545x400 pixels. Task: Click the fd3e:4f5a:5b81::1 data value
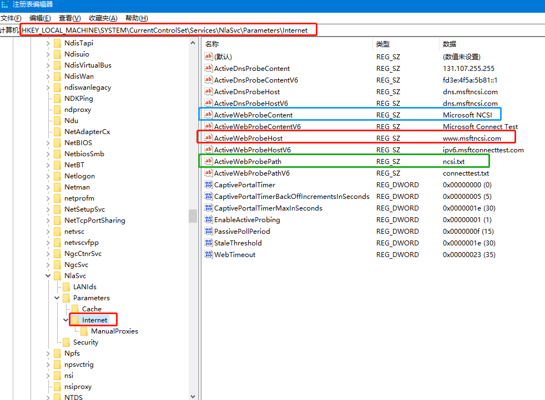click(x=470, y=80)
